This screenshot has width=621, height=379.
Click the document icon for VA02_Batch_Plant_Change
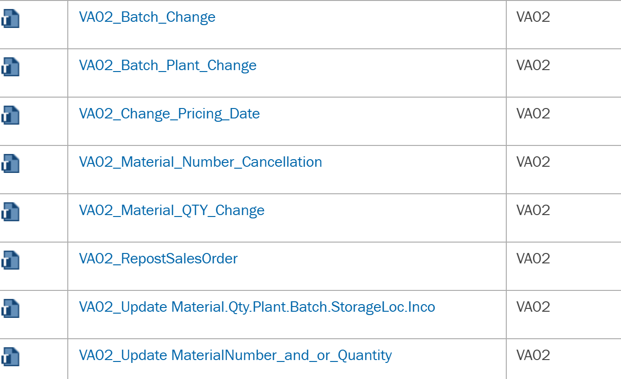click(x=10, y=67)
